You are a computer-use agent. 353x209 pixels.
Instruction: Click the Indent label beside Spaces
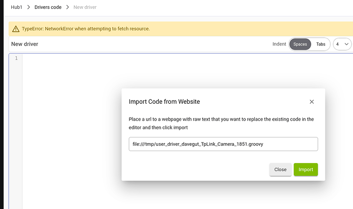(x=279, y=44)
